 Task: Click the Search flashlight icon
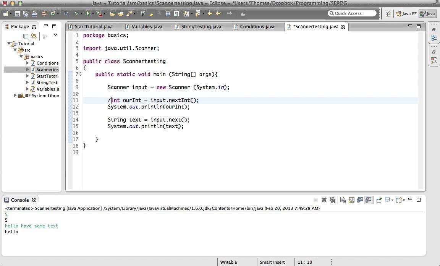(129, 13)
